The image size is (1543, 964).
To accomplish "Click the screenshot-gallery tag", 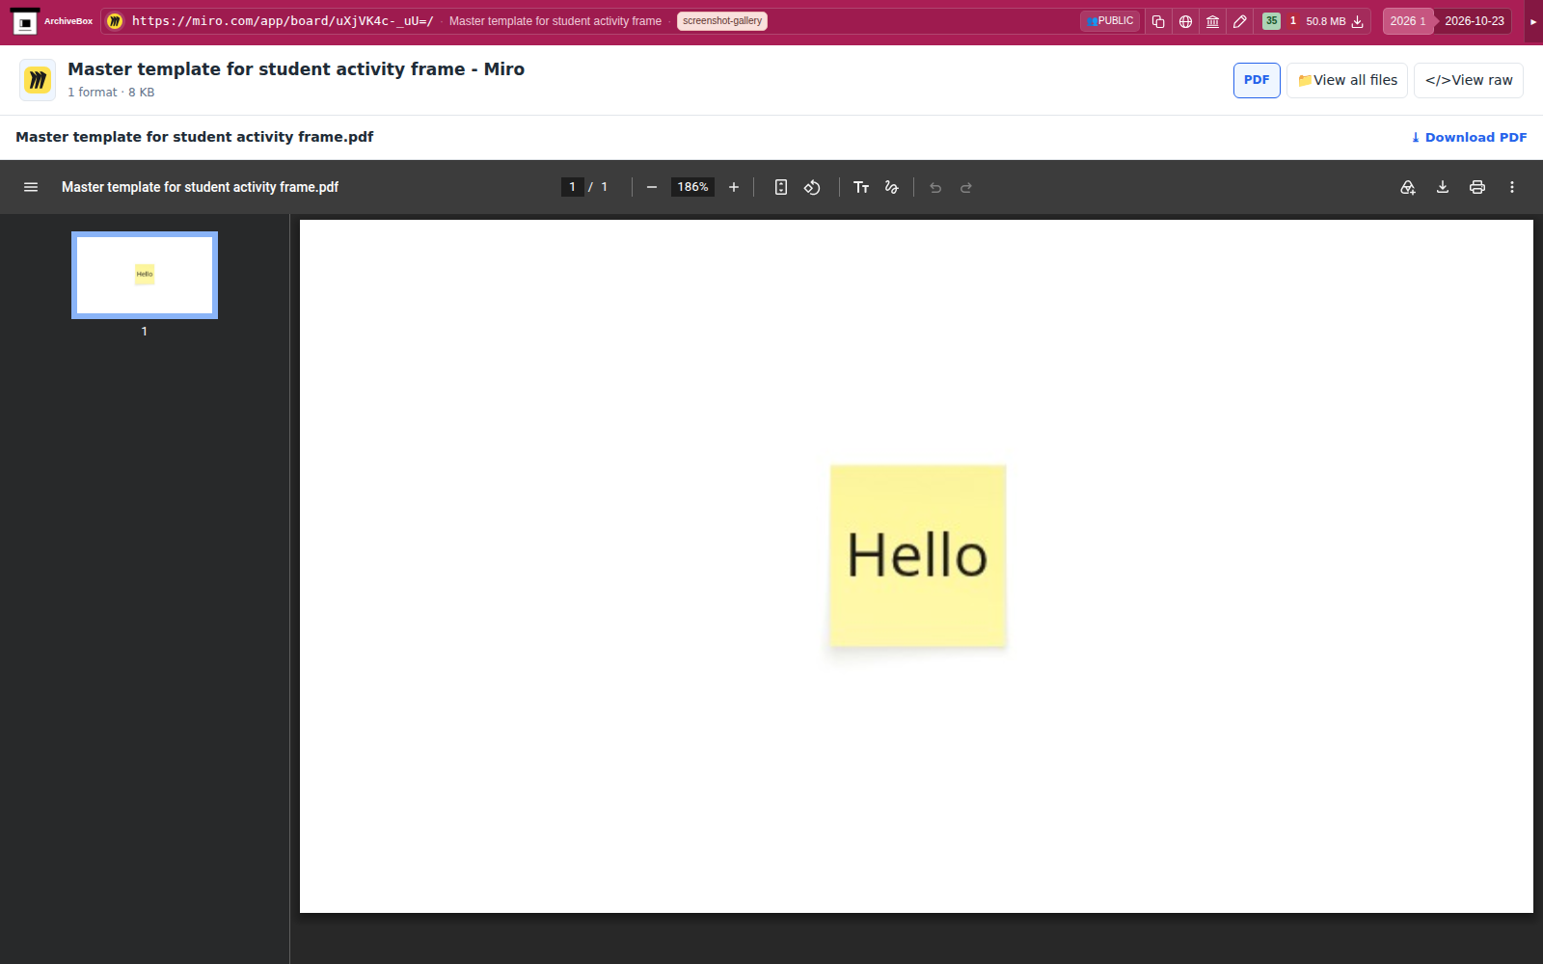I will coord(722,21).
